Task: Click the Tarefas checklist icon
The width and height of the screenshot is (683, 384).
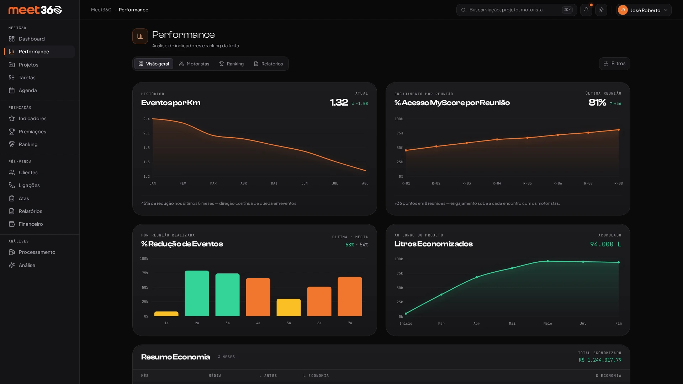Action: coord(12,78)
